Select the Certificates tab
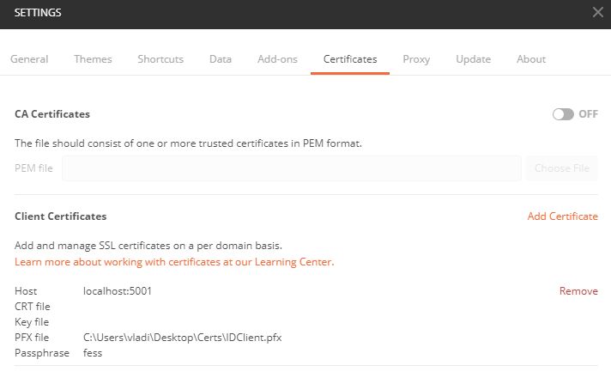The width and height of the screenshot is (611, 390). point(350,59)
